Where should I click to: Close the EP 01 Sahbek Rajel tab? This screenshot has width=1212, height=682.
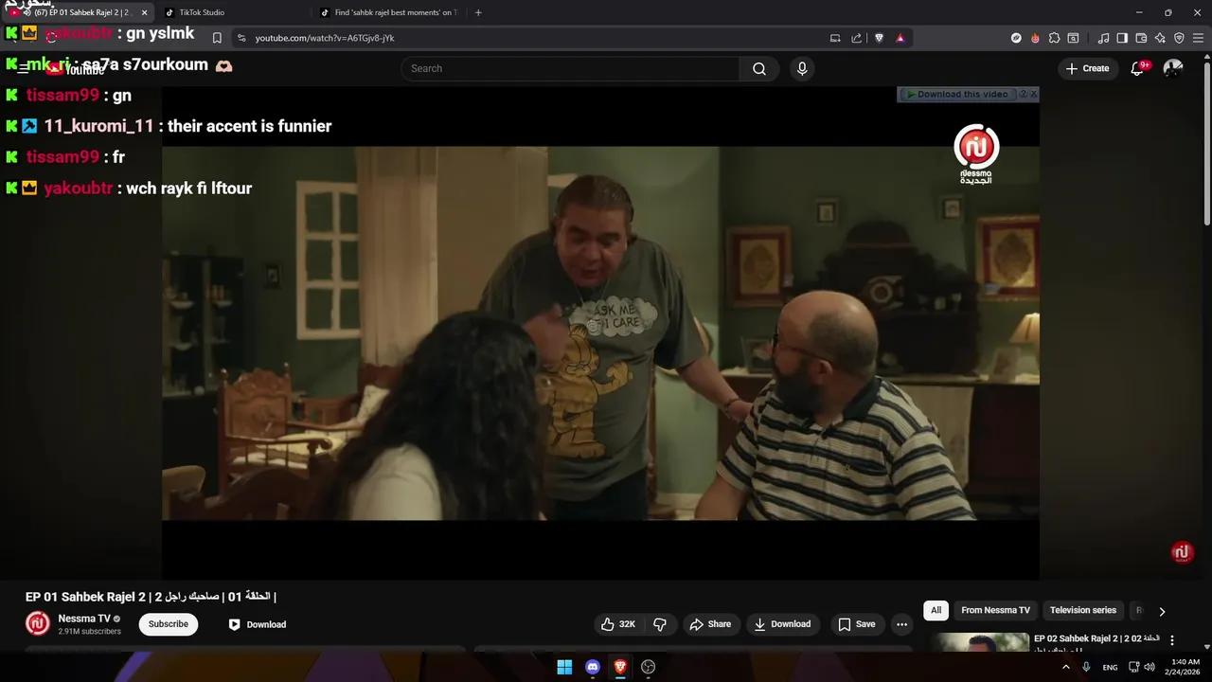[144, 12]
